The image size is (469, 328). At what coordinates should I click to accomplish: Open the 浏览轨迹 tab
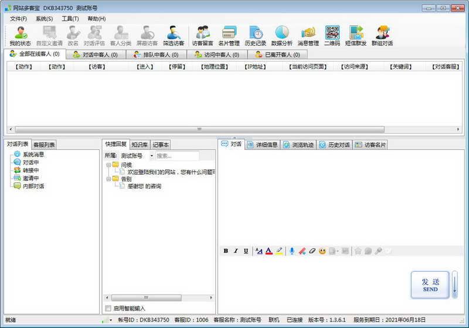coord(298,145)
